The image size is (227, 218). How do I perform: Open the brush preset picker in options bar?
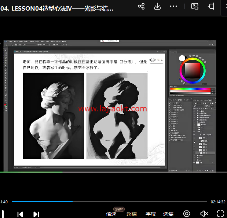12,45
